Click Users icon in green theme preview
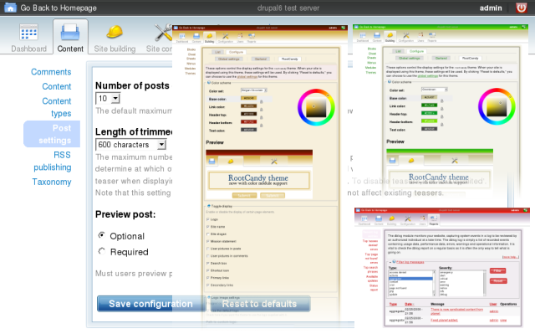The image size is (535, 334). 420,35
